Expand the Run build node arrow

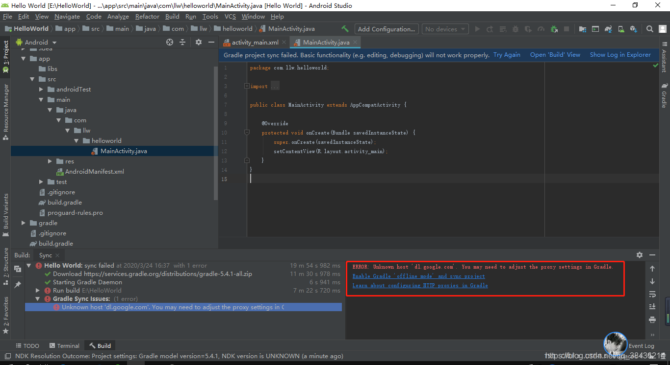[38, 291]
